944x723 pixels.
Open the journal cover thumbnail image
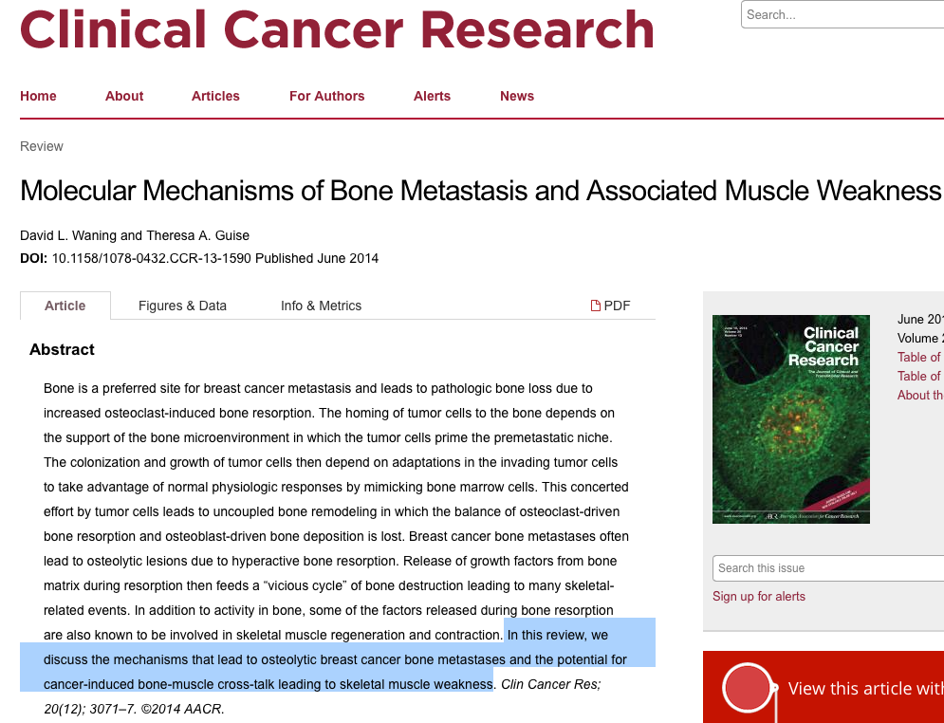(x=790, y=418)
